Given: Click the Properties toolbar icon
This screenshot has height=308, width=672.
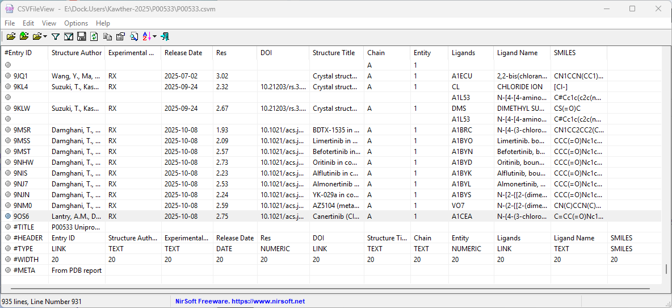Looking at the screenshot, I should [x=120, y=37].
